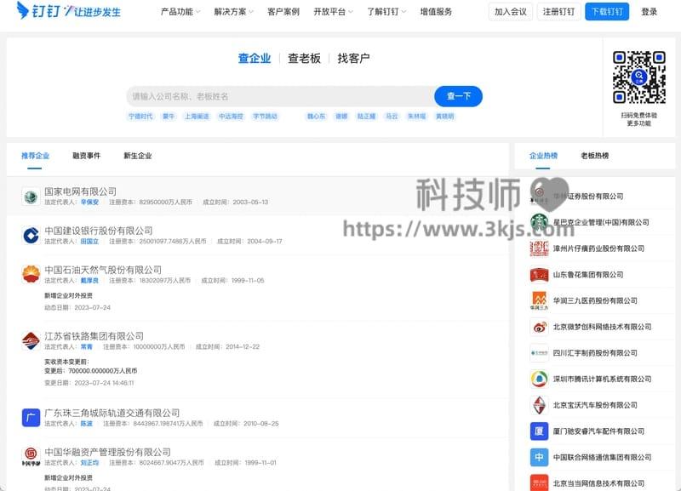The width and height of the screenshot is (681, 491).
Task: Click legal representative 田国立 link
Action: click(90, 242)
